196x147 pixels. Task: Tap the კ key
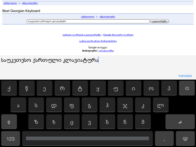pos(143,105)
